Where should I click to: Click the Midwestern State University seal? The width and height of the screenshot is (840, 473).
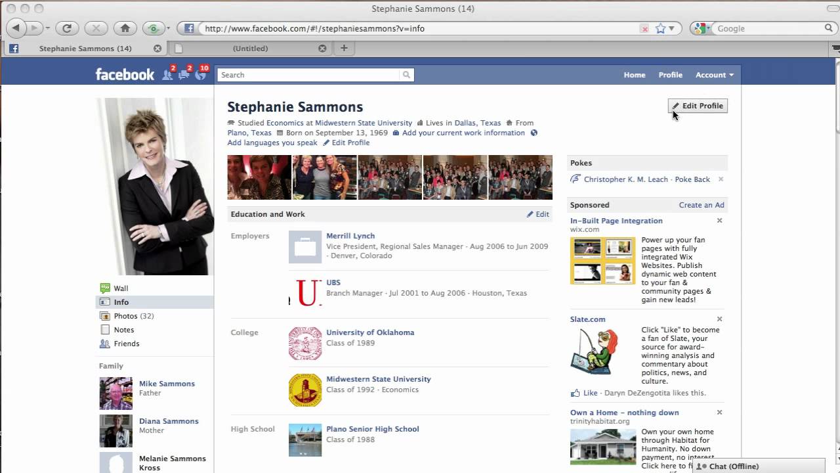coord(305,390)
